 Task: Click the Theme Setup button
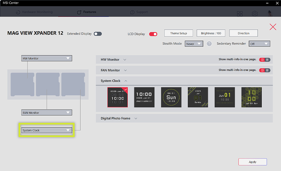[179, 33]
